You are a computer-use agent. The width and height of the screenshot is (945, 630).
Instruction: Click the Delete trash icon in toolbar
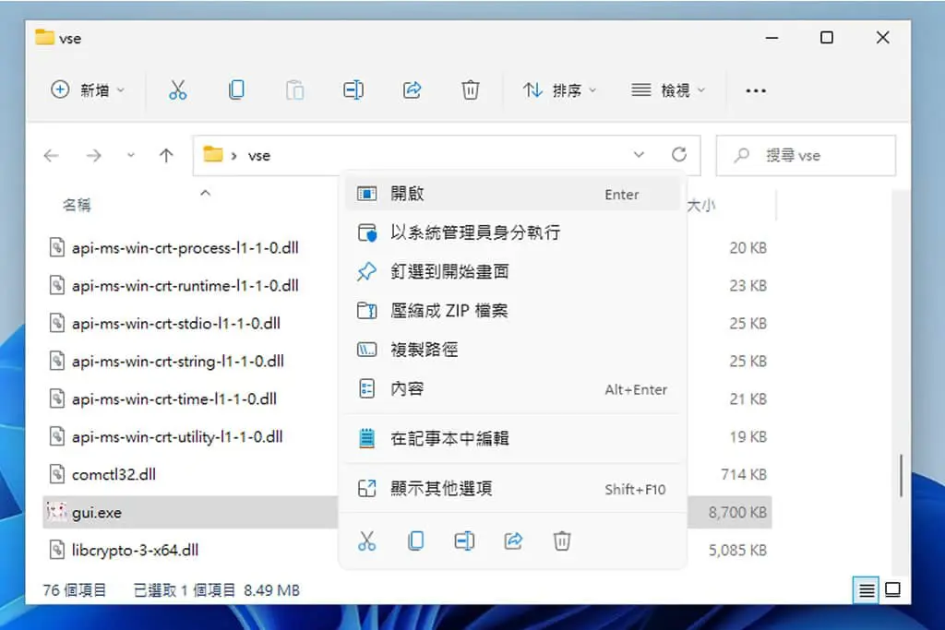pos(470,90)
